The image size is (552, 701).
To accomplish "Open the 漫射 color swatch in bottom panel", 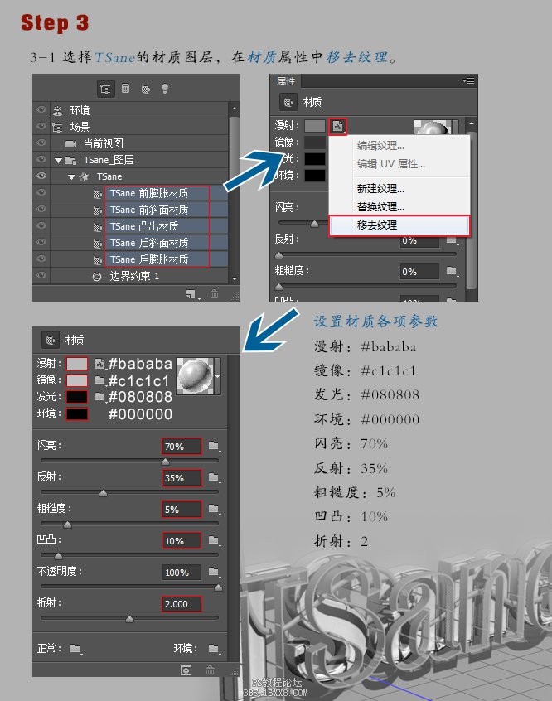I will tap(77, 364).
